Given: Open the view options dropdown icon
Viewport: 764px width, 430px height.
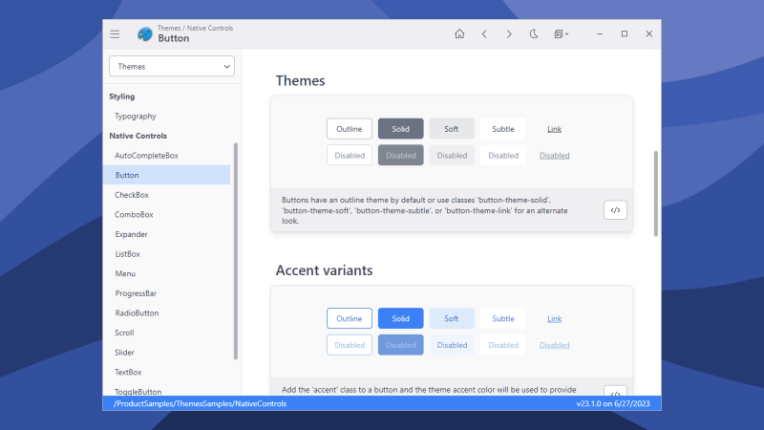Looking at the screenshot, I should point(561,34).
